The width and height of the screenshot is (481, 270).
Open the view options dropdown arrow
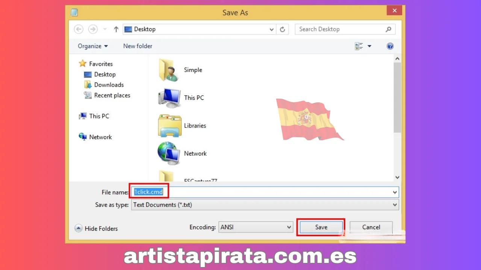(x=369, y=46)
